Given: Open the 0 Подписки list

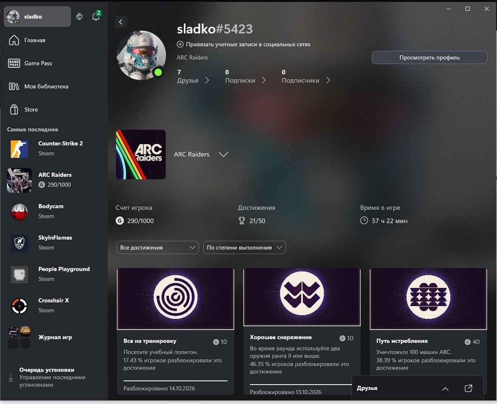Looking at the screenshot, I should point(246,76).
